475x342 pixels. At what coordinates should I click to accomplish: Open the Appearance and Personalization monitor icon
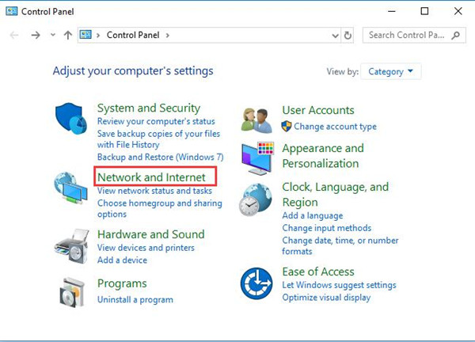[x=257, y=158]
